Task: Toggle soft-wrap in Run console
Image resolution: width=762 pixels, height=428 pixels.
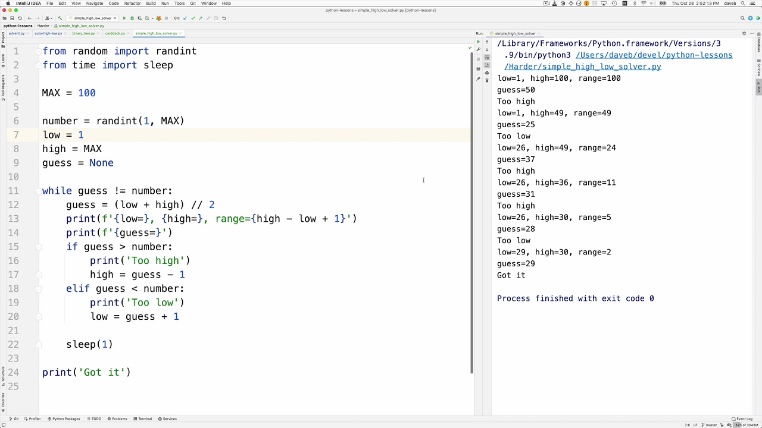Action: pyautogui.click(x=487, y=57)
